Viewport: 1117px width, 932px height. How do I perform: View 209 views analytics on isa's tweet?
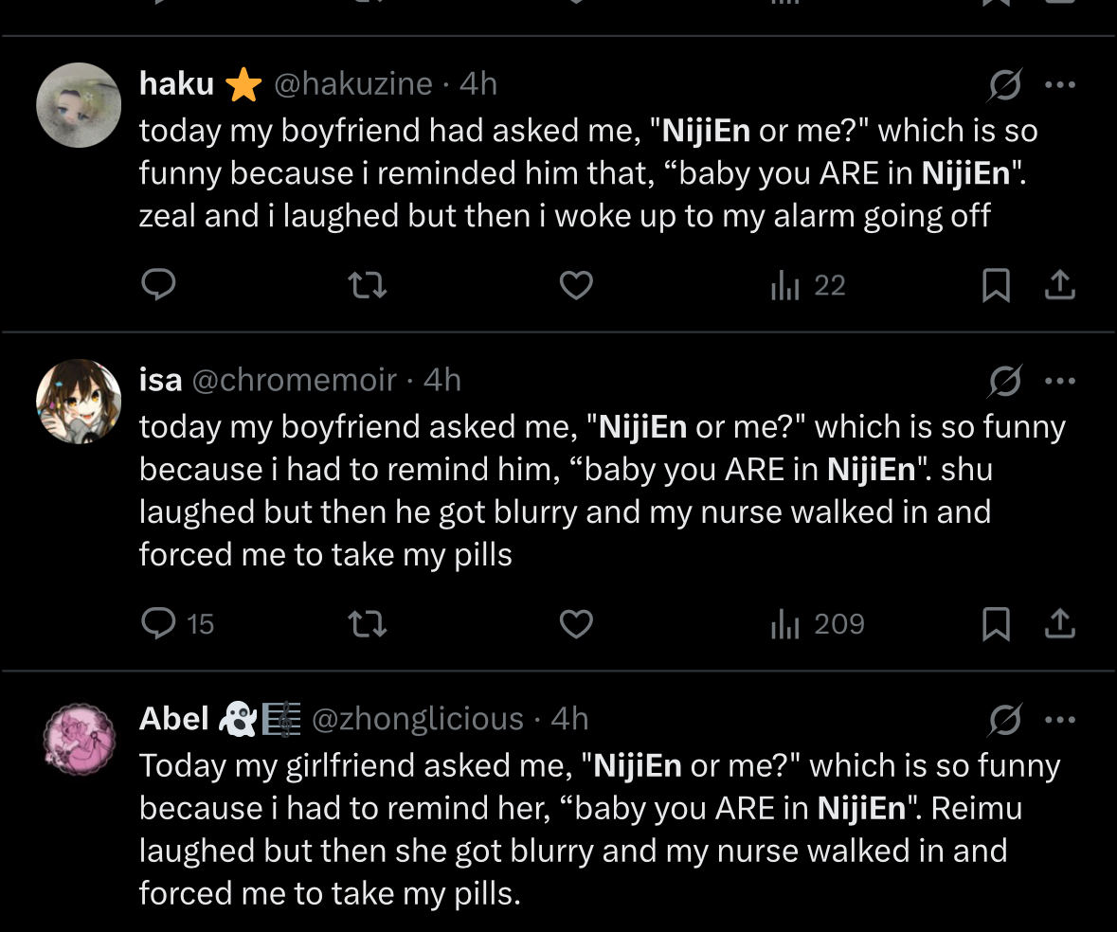coord(817,624)
